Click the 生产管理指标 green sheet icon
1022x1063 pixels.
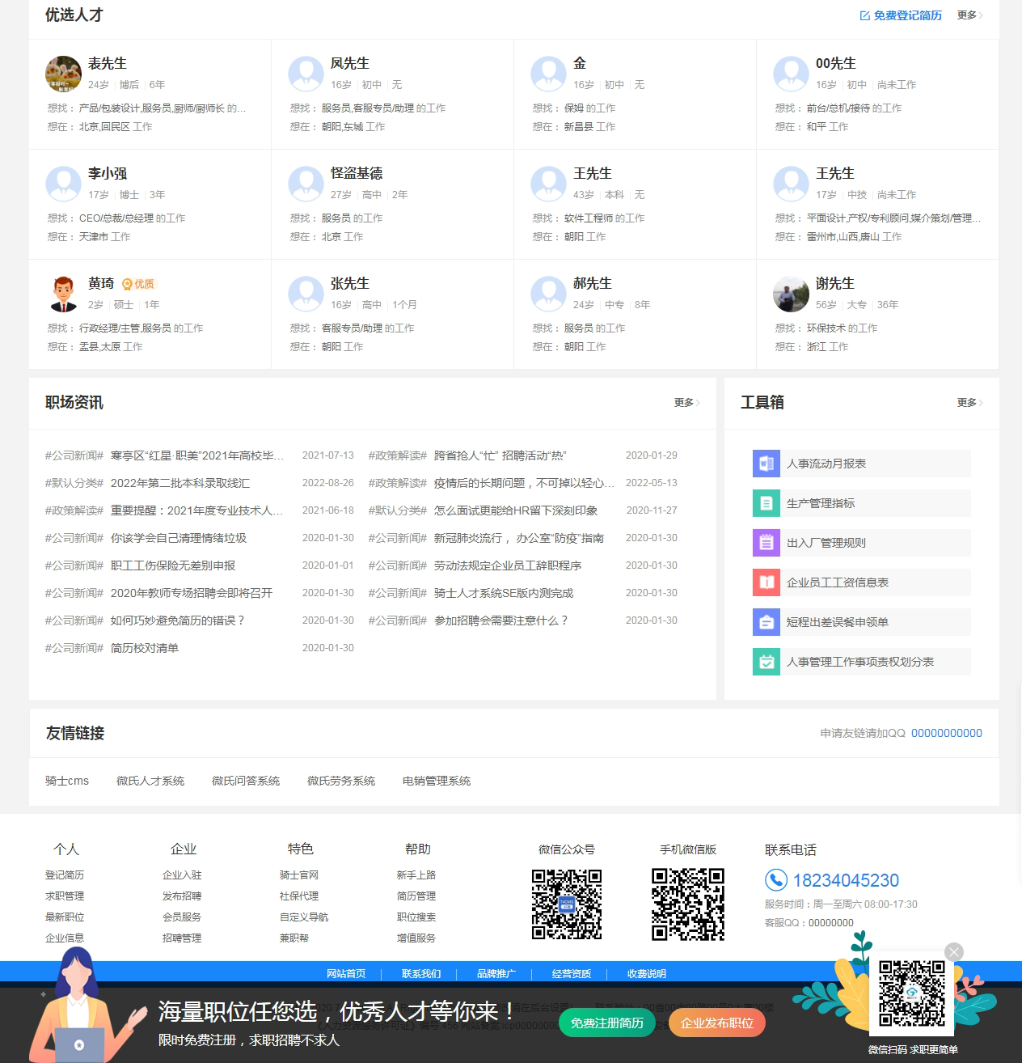coord(766,503)
